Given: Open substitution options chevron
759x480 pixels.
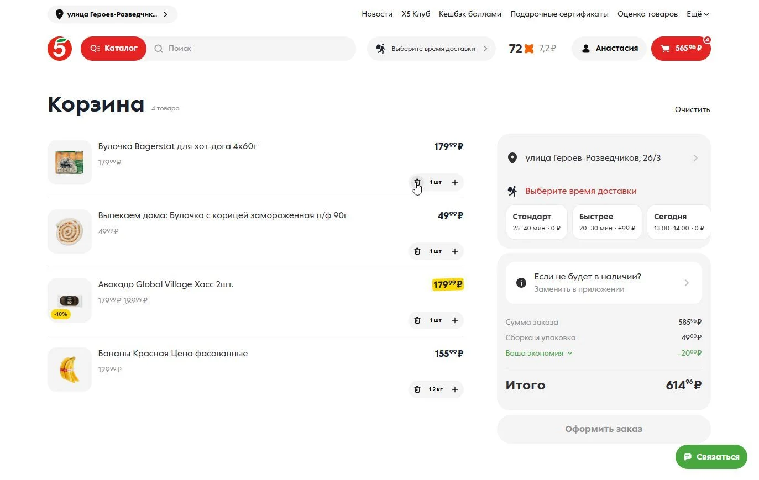Looking at the screenshot, I should coord(687,283).
